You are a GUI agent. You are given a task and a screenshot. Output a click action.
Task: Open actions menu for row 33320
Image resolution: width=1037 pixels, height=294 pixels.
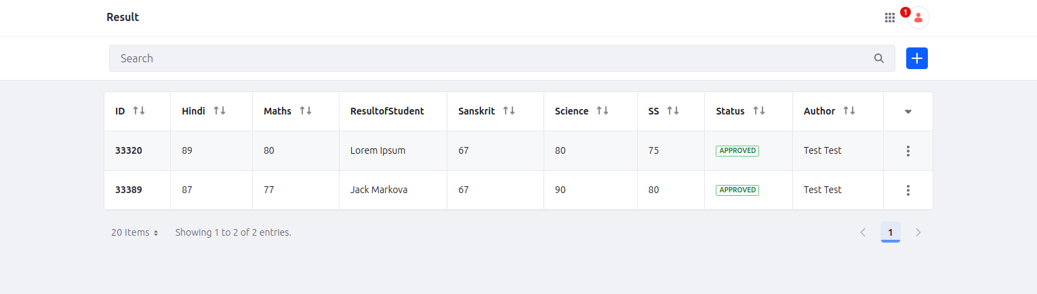(908, 151)
